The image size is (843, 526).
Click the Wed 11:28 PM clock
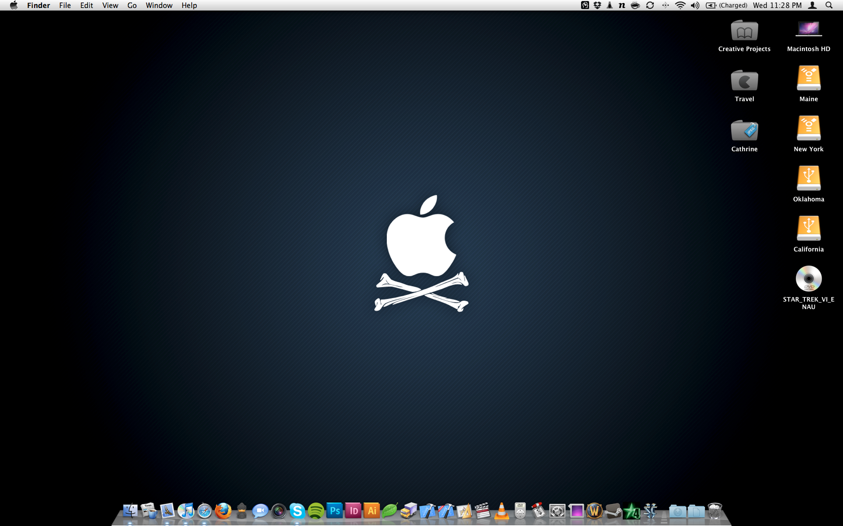(x=777, y=5)
